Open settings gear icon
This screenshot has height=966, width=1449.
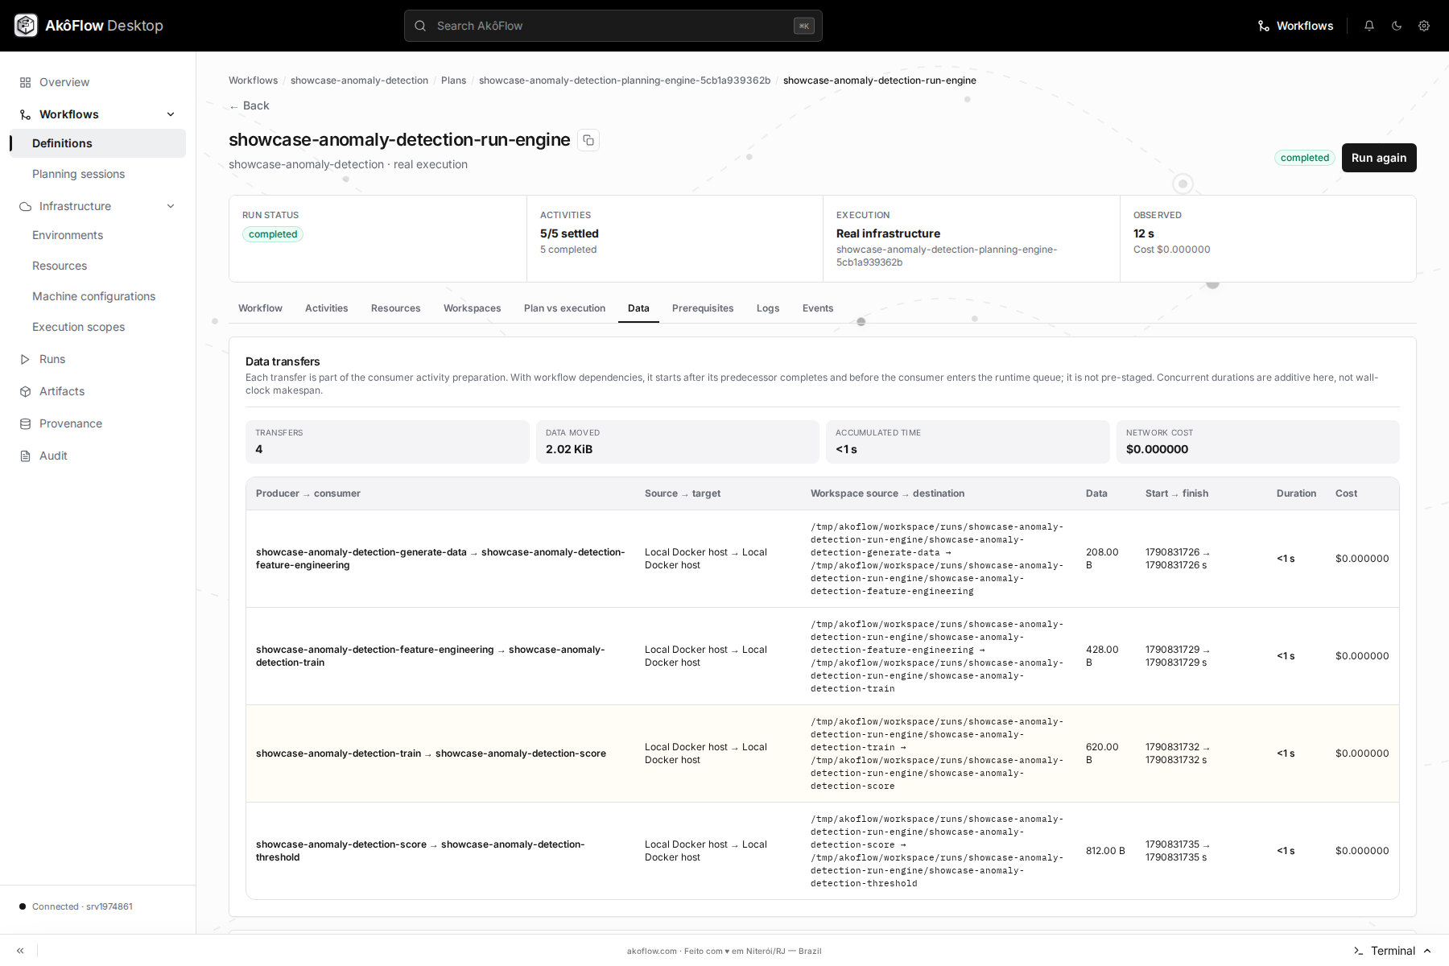coord(1424,26)
